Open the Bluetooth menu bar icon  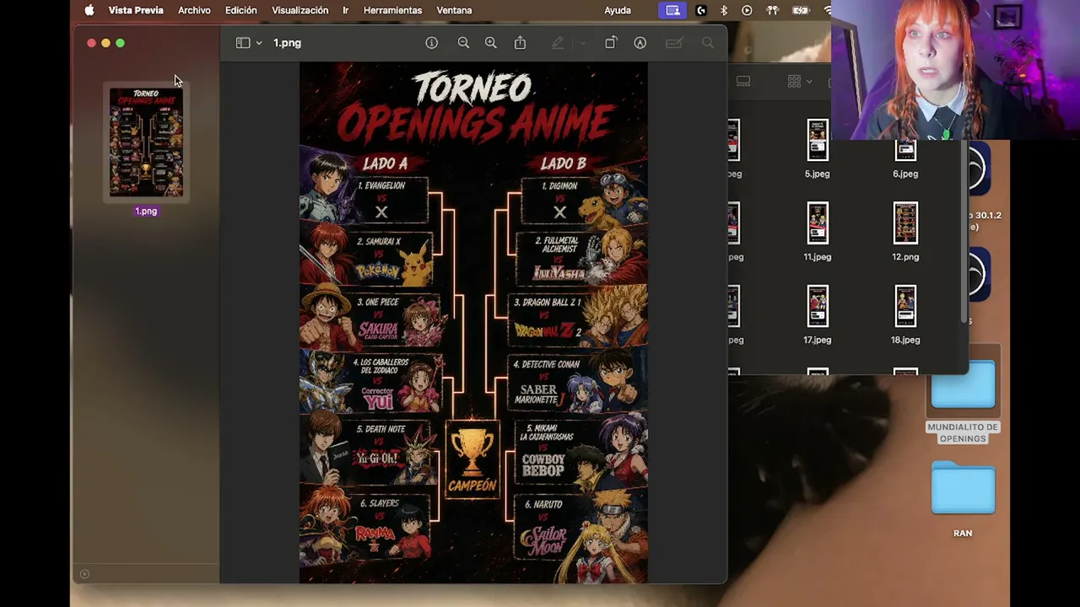(x=724, y=10)
